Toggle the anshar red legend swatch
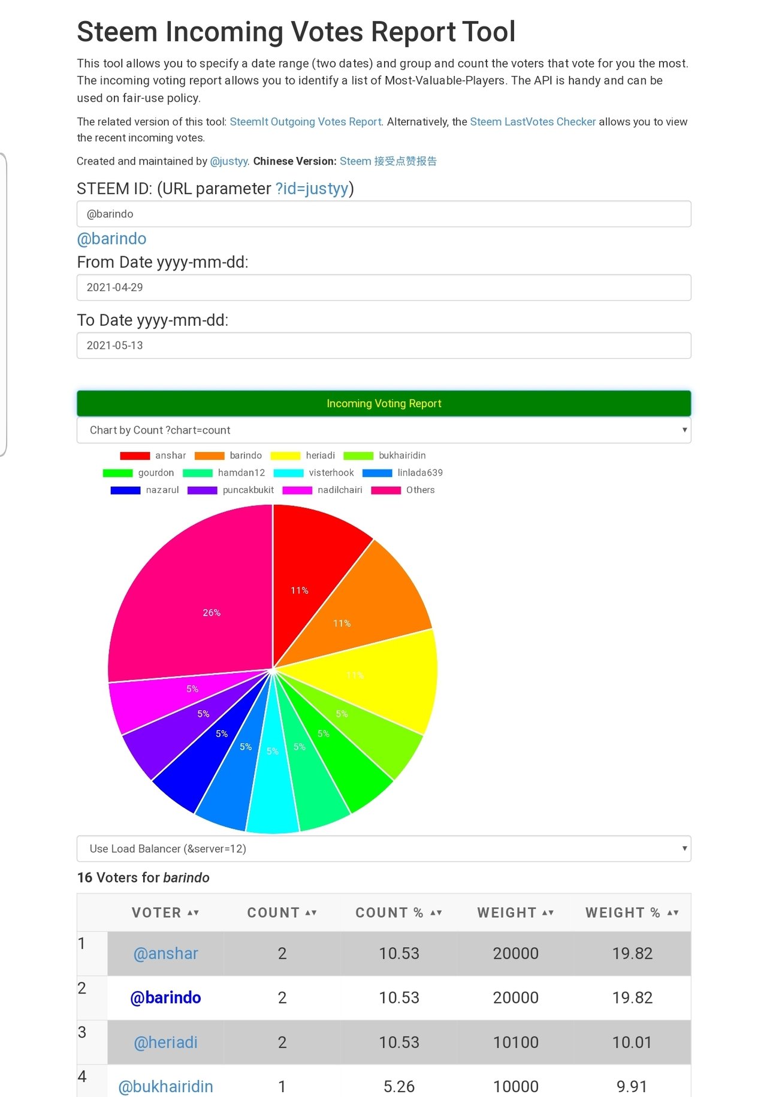Image resolution: width=767 pixels, height=1097 pixels. pyautogui.click(x=135, y=456)
